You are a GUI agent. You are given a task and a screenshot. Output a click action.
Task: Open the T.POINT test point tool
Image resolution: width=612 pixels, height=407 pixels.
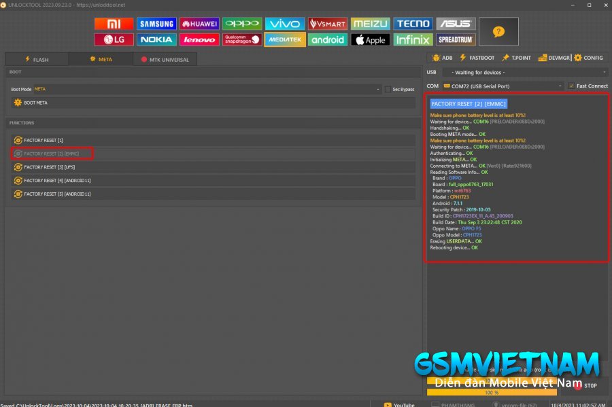click(x=516, y=58)
